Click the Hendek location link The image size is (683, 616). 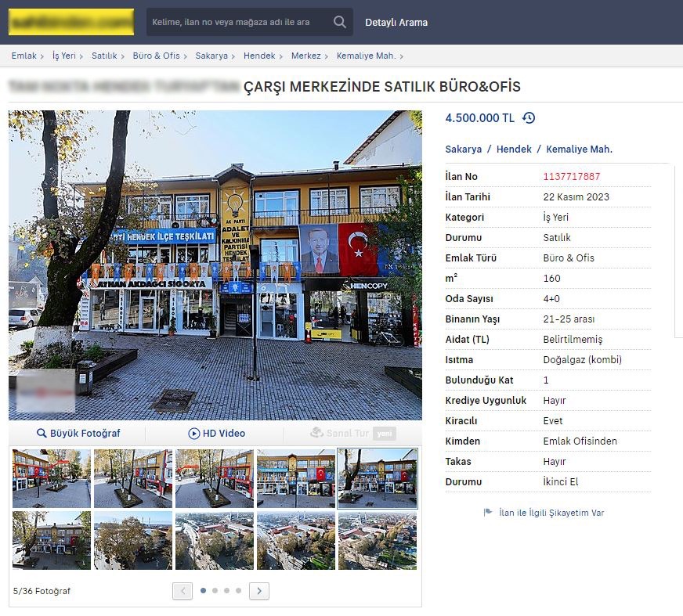[x=514, y=149]
